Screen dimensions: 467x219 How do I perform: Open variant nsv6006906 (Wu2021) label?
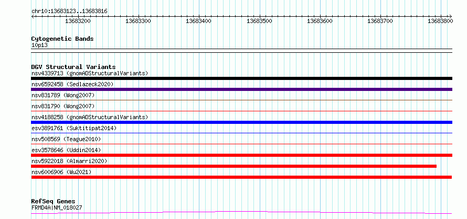[61, 172]
